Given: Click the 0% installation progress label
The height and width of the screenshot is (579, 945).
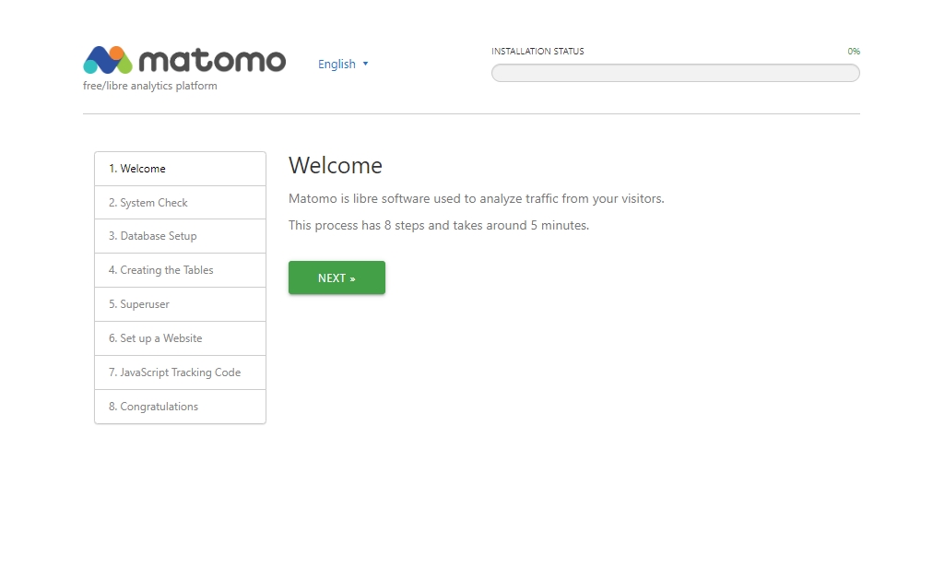Looking at the screenshot, I should pos(854,52).
